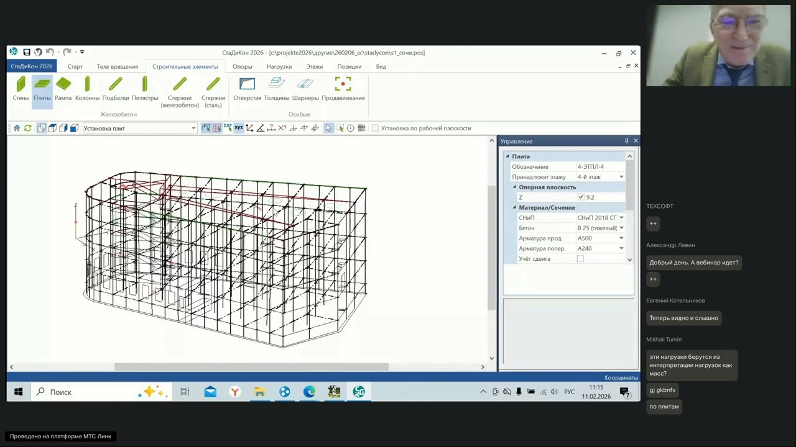Click the Undo arrow in the quick access bar
Screen dimensions: 796x447
(49, 52)
